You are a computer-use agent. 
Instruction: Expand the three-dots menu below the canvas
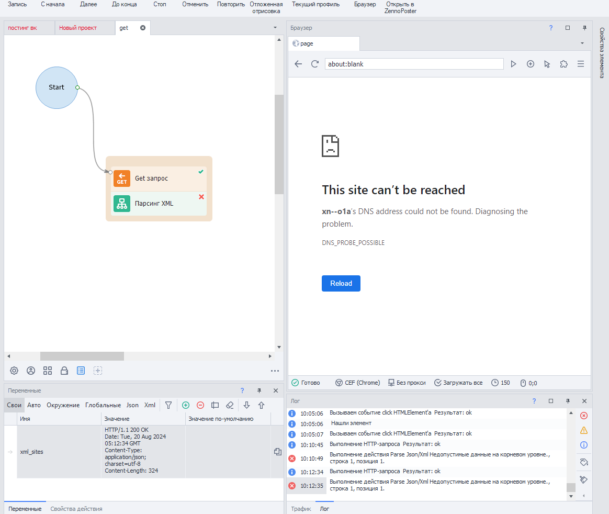coord(275,371)
